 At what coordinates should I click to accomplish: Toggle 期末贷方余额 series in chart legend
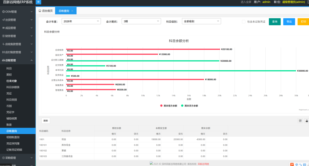tap(189, 106)
